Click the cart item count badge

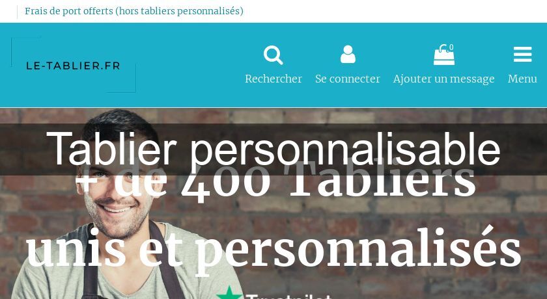tap(451, 47)
